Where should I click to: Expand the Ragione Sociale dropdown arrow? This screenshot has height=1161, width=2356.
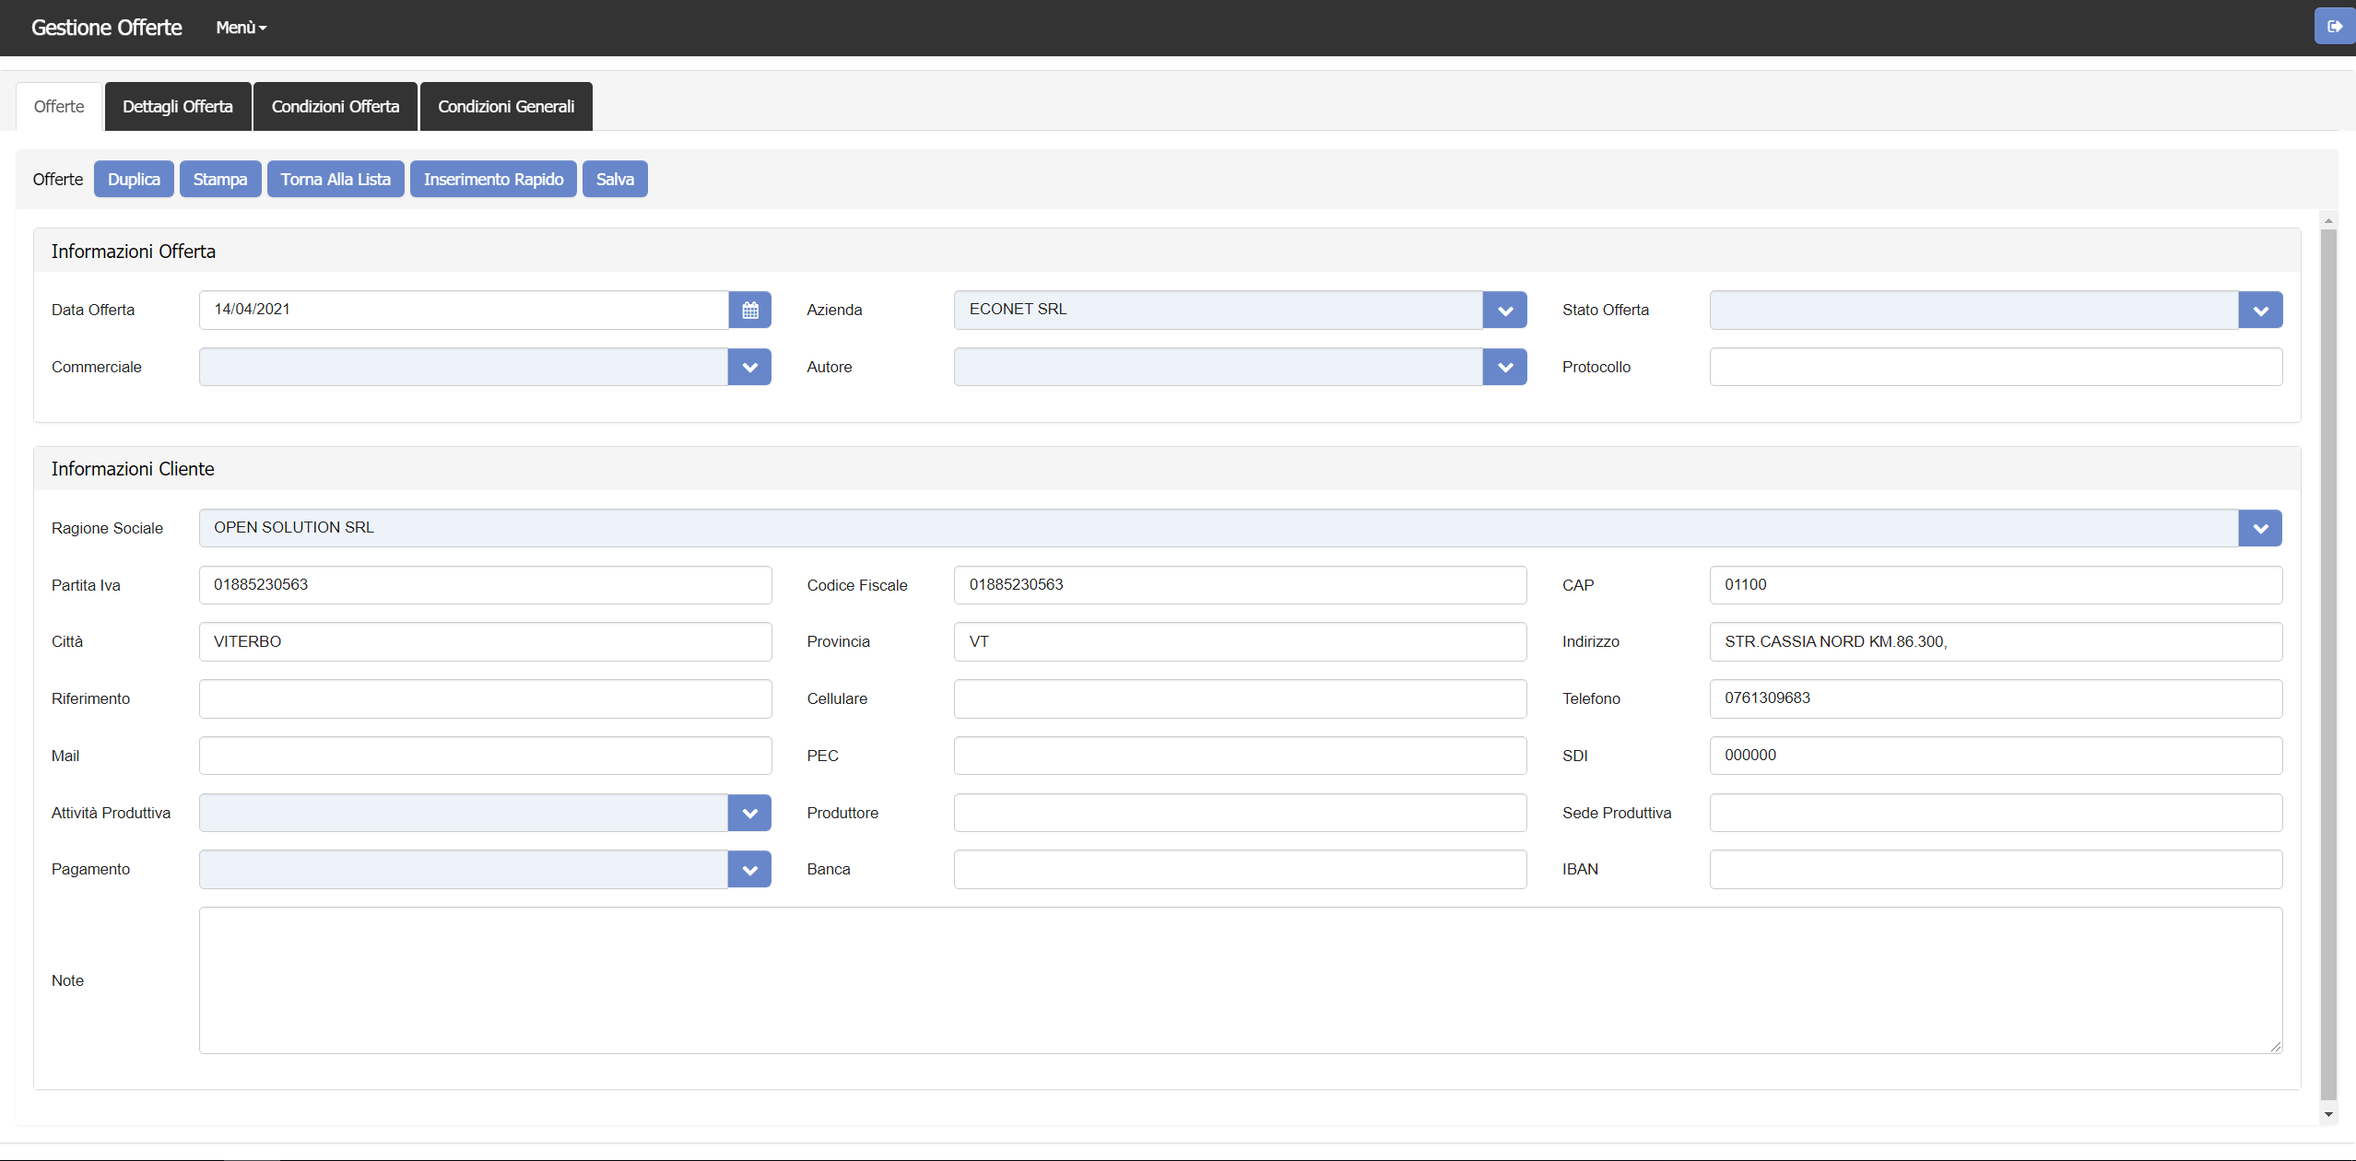[2259, 528]
